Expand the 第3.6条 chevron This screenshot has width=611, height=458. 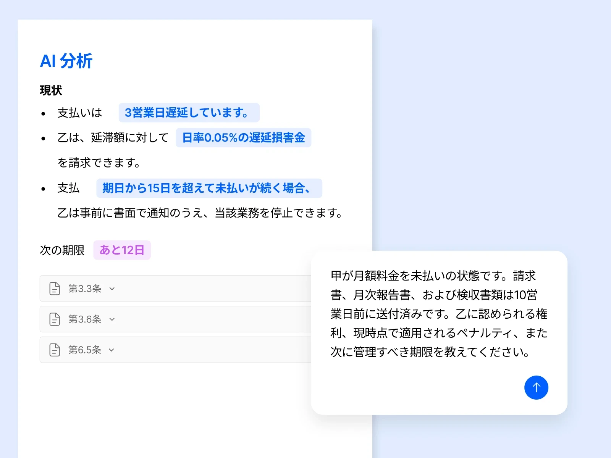(112, 319)
